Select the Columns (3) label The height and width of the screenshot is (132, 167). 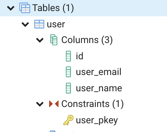(87, 40)
